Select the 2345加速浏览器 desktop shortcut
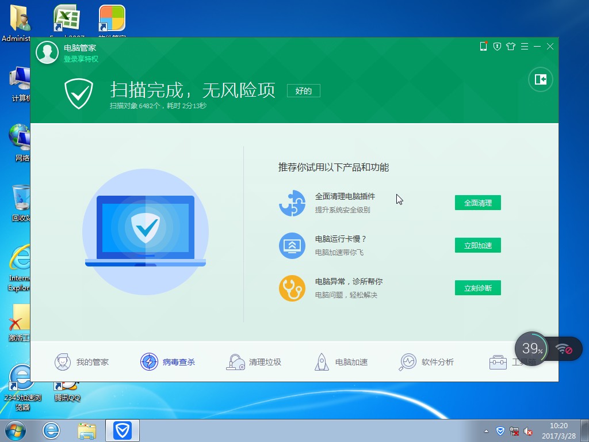 [x=22, y=387]
